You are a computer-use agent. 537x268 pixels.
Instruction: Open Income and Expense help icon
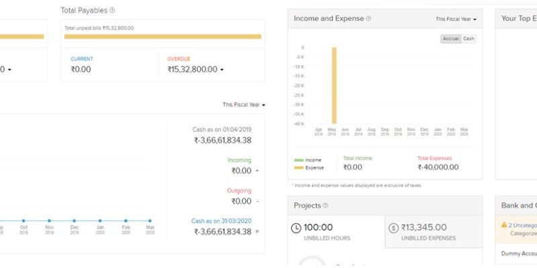(x=369, y=19)
